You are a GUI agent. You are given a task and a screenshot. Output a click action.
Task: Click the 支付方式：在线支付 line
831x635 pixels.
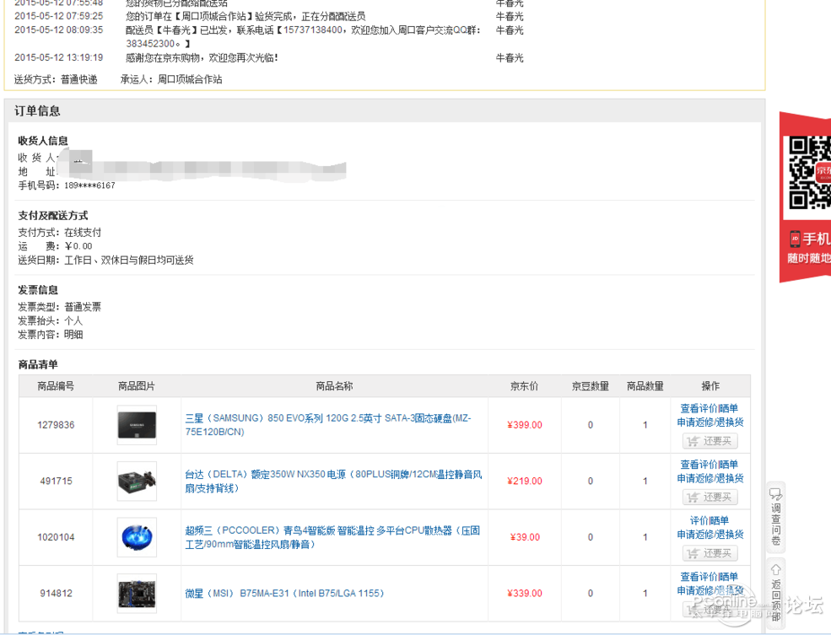(59, 233)
